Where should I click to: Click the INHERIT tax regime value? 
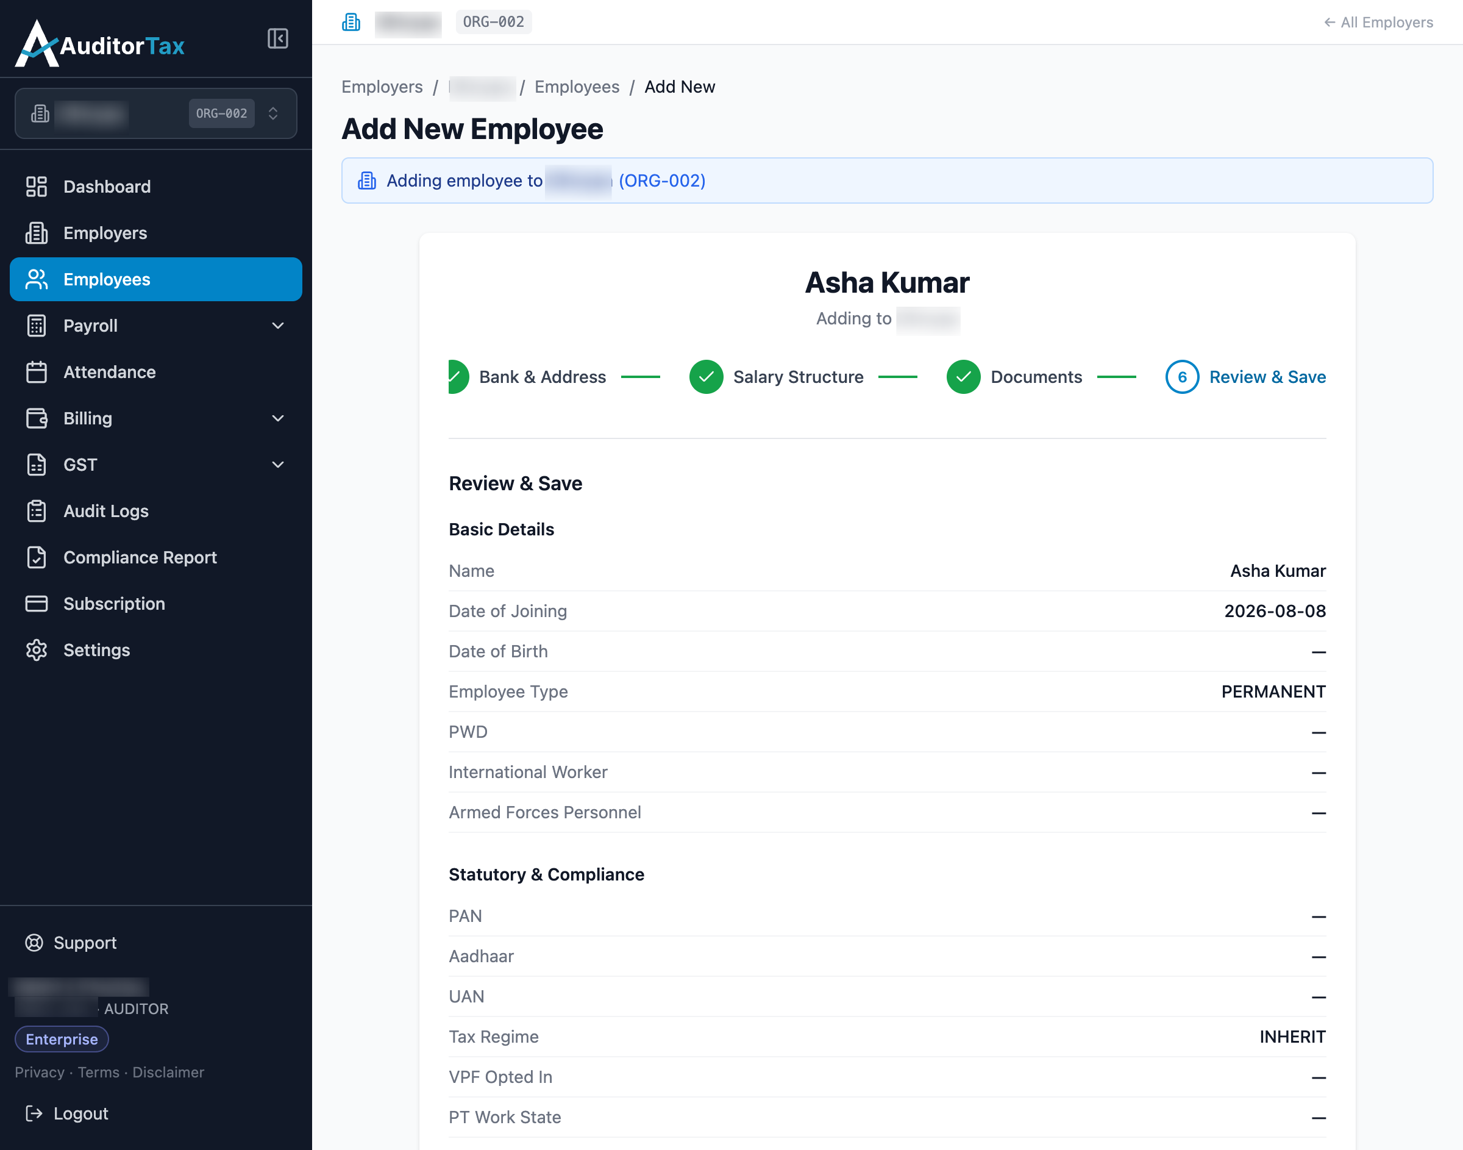(x=1292, y=1037)
